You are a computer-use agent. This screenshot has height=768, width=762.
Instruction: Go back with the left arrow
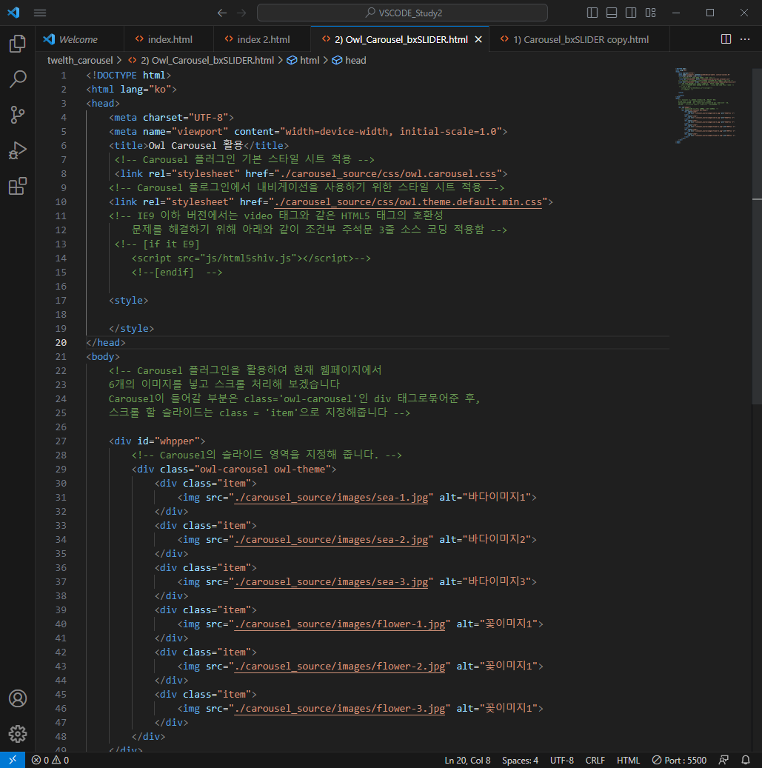click(222, 13)
